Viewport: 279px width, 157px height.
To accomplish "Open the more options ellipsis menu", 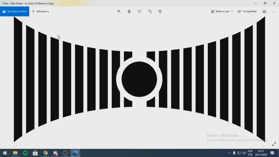I will click(274, 11).
